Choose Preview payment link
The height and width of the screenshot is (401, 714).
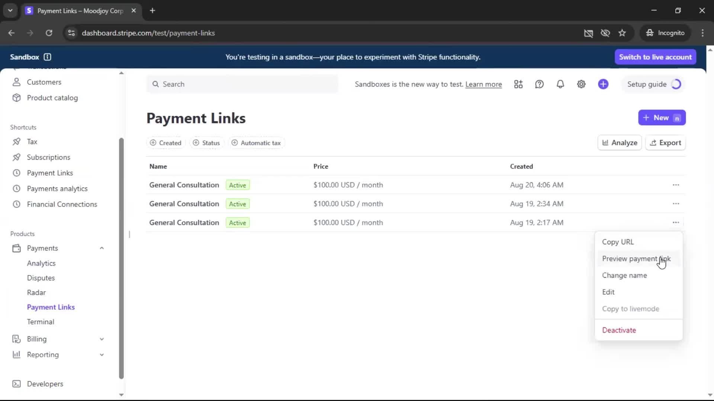[639, 259]
